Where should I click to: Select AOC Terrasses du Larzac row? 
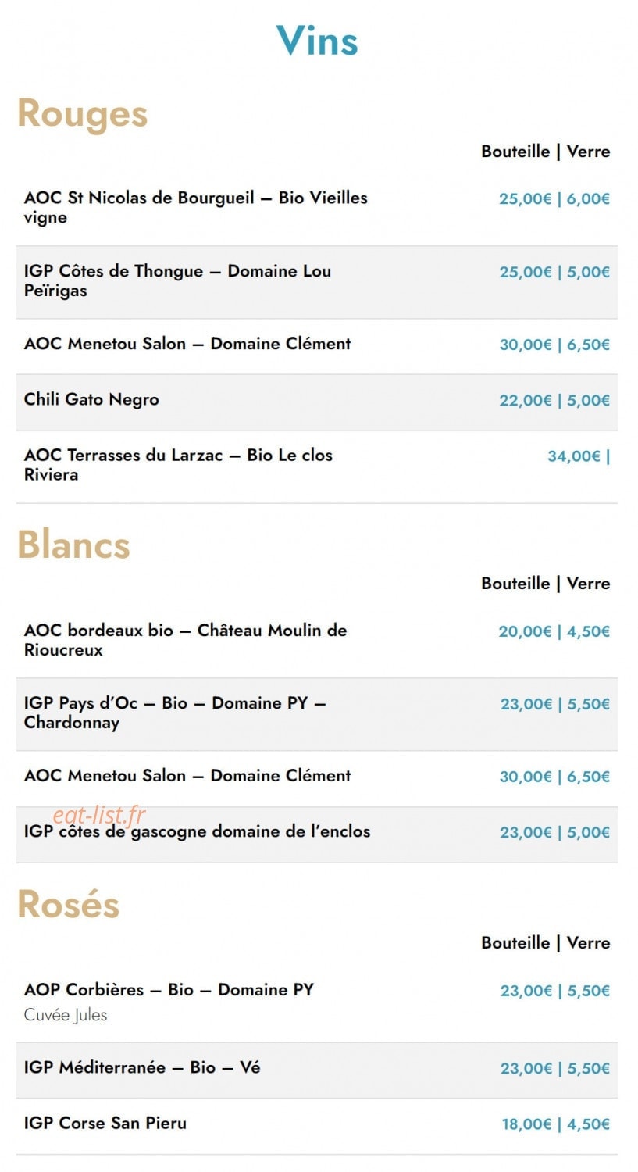pyautogui.click(x=317, y=466)
